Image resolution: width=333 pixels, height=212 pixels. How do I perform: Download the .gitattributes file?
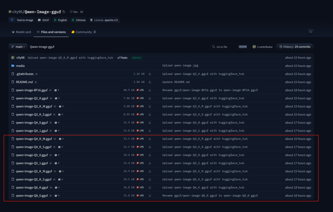(x=150, y=74)
